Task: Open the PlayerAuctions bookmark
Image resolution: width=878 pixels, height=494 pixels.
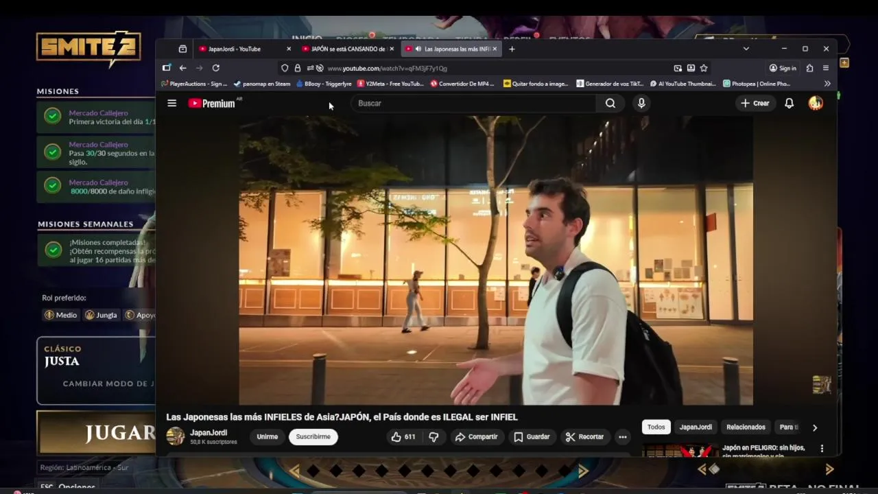Action: 194,84
